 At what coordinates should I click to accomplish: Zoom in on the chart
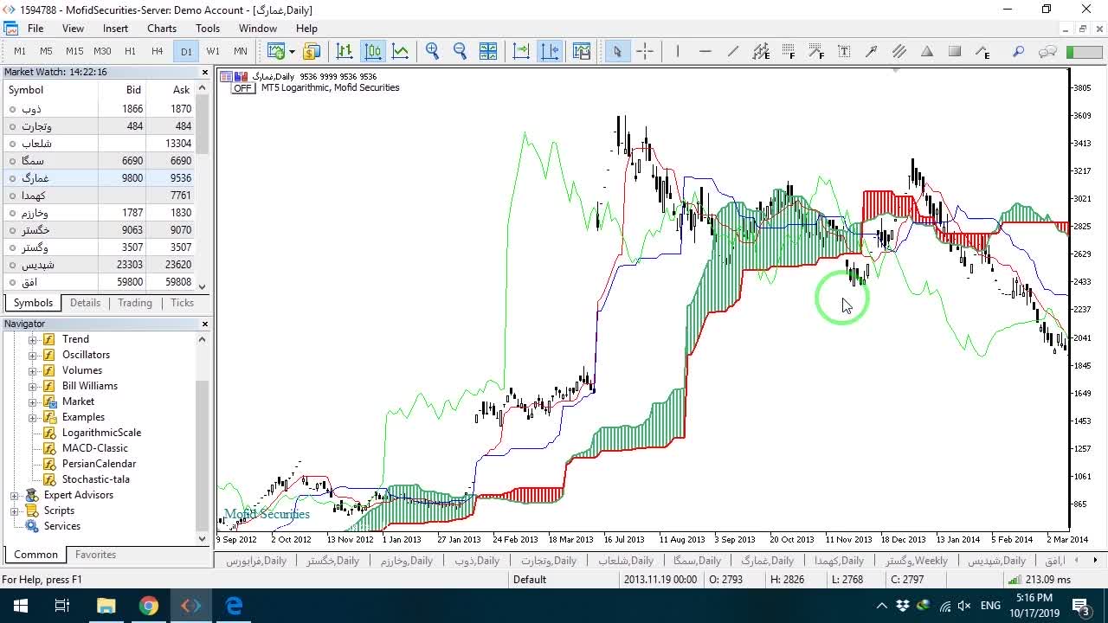(432, 51)
